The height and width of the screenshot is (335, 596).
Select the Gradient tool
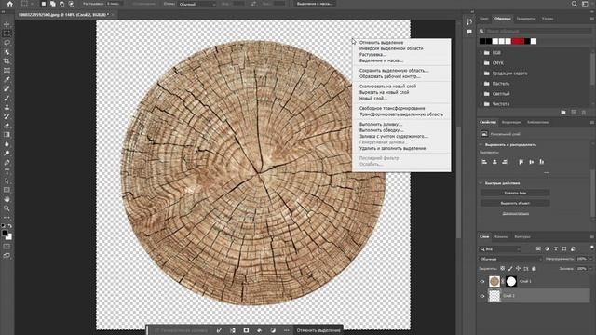click(7, 134)
